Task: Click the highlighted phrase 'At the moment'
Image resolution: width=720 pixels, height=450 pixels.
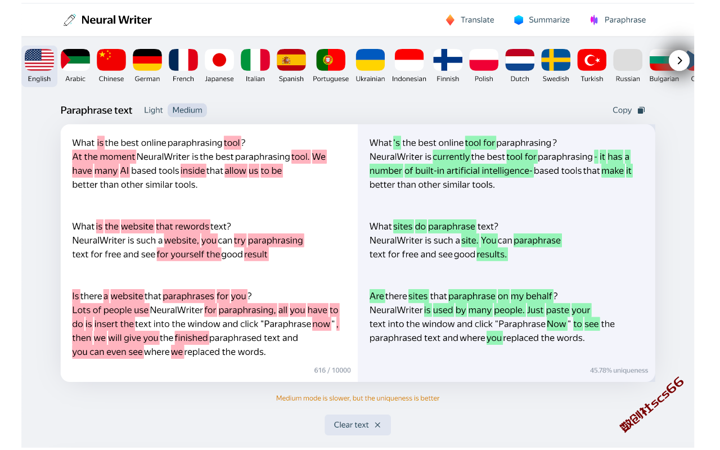Action: [x=104, y=156]
